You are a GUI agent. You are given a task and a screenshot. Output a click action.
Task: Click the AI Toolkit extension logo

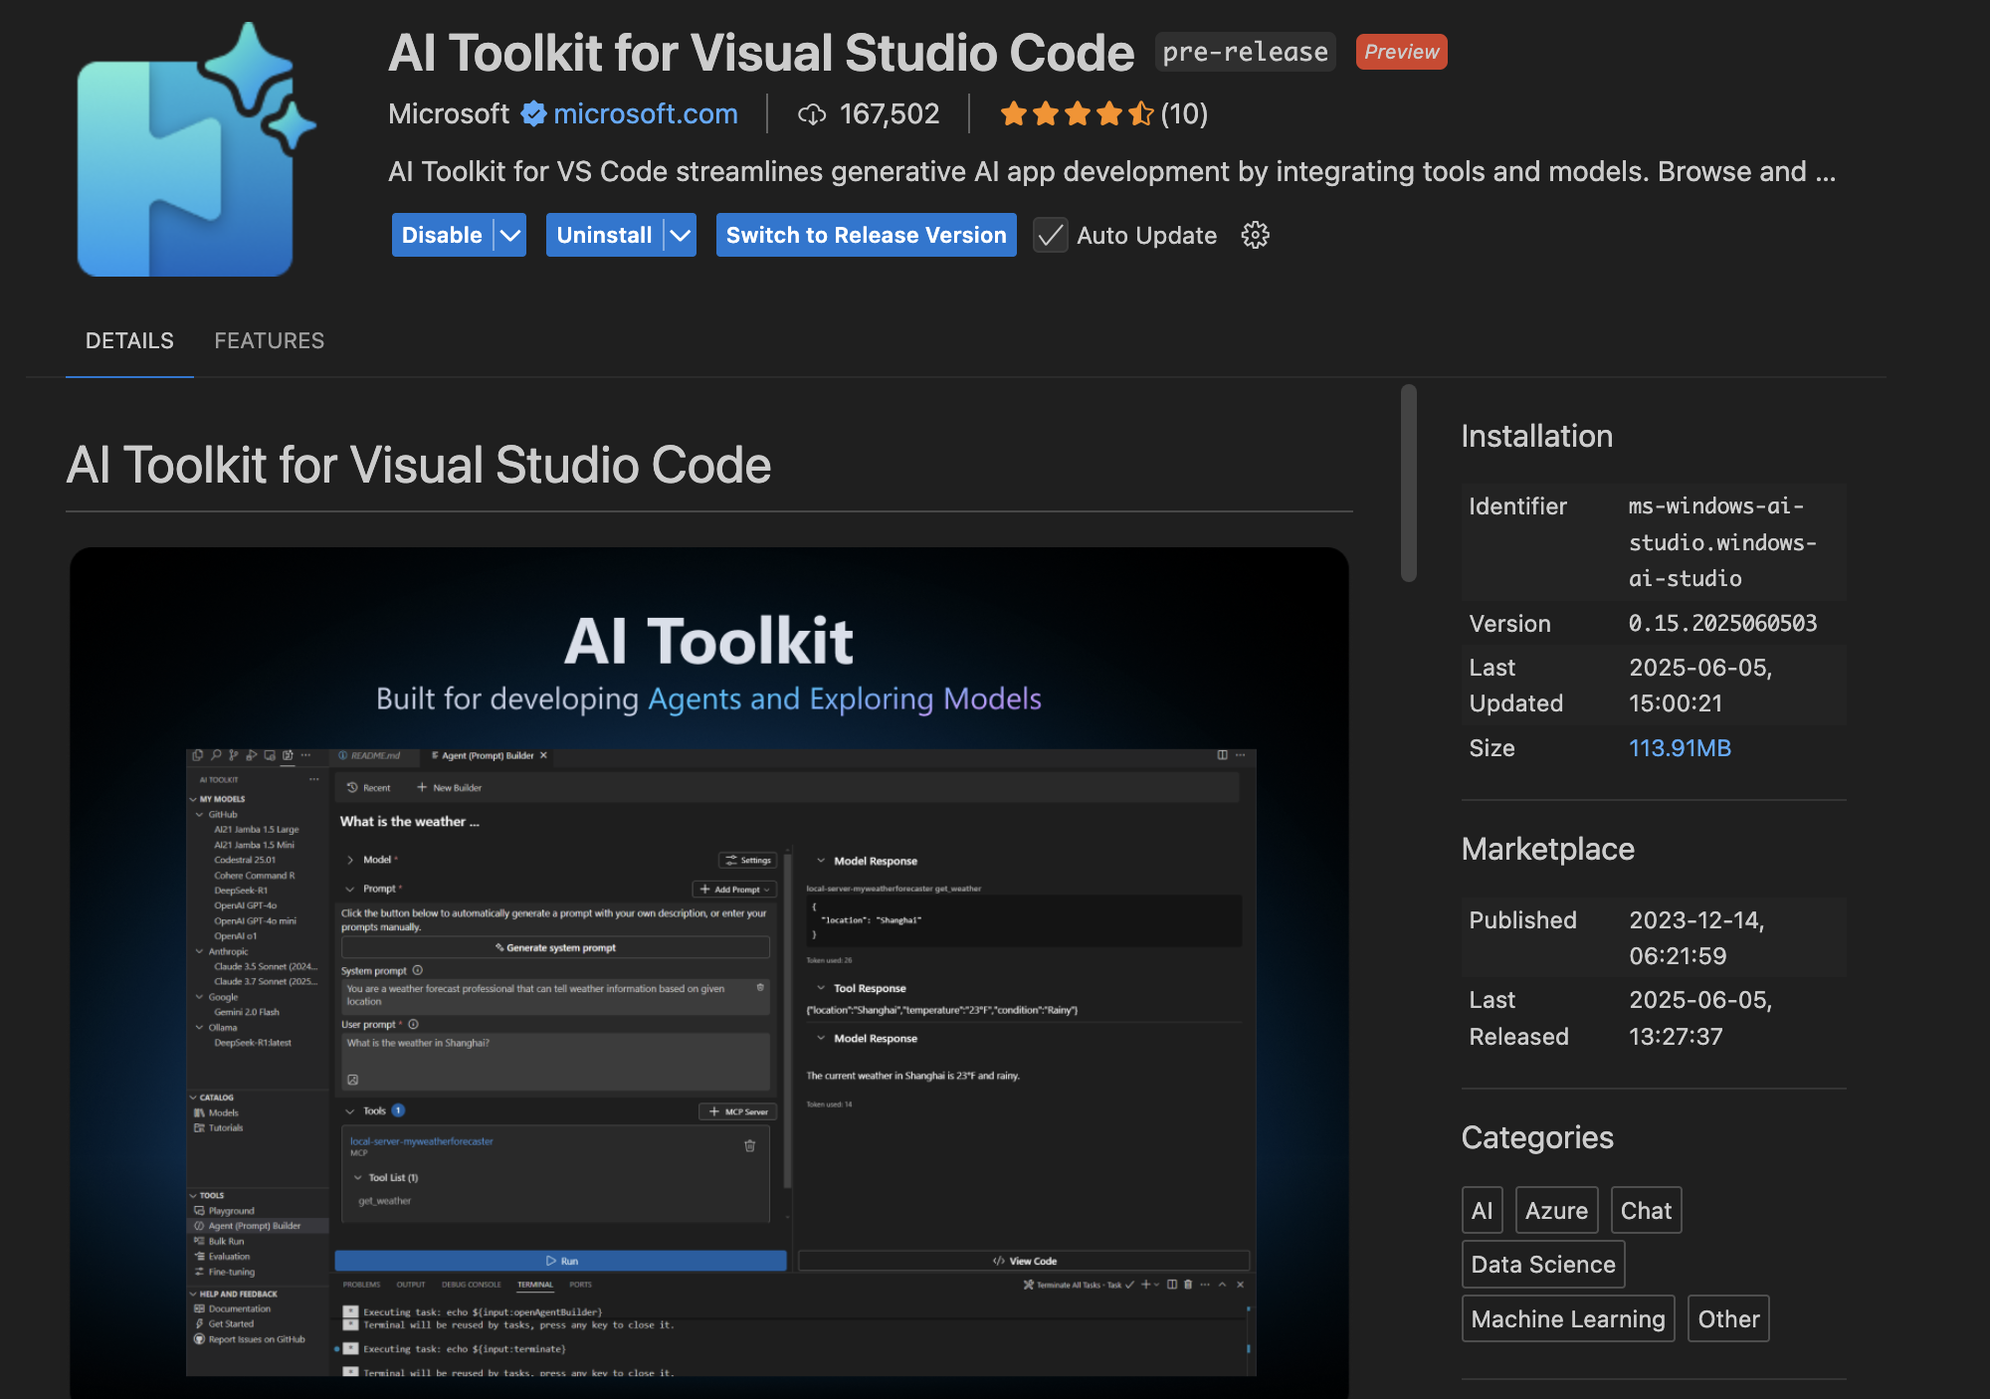(x=196, y=149)
